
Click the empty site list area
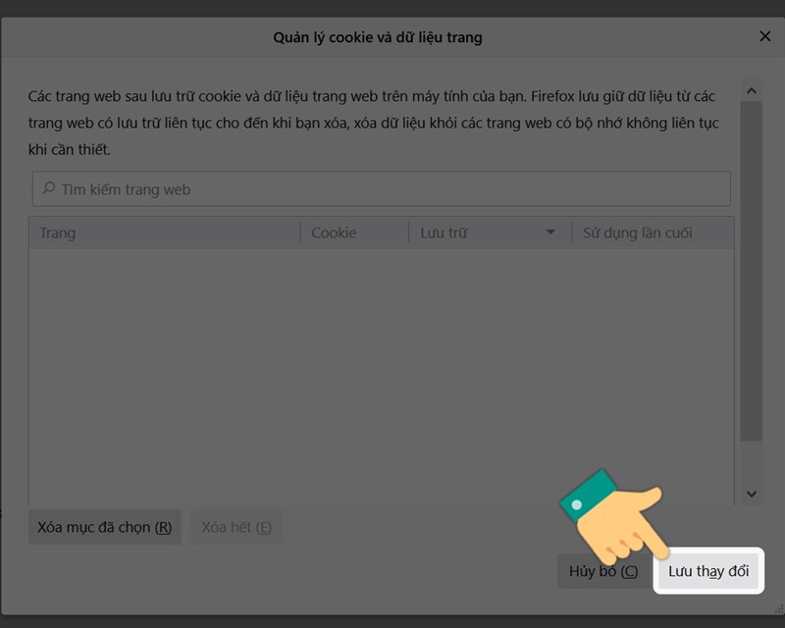(383, 373)
